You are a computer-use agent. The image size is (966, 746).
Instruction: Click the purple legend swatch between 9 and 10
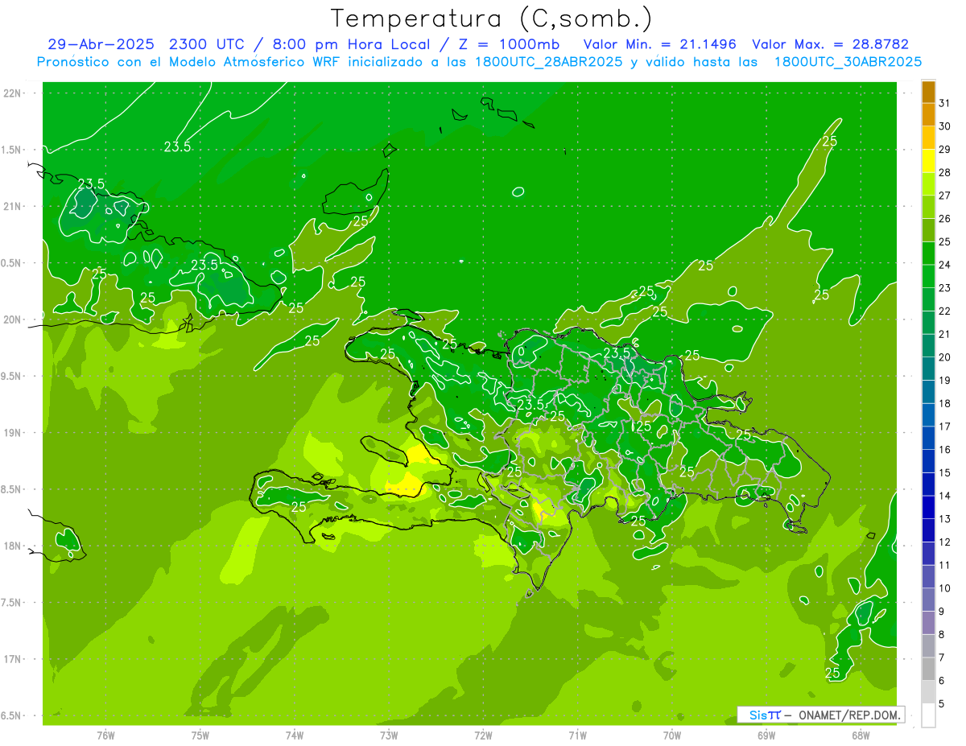point(928,600)
